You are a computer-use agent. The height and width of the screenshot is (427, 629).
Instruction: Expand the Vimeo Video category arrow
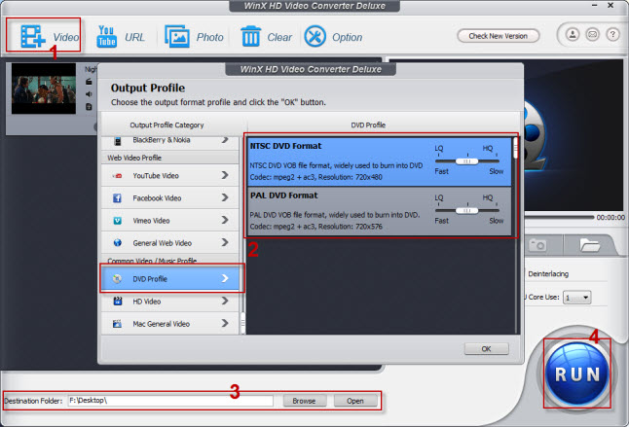point(225,220)
